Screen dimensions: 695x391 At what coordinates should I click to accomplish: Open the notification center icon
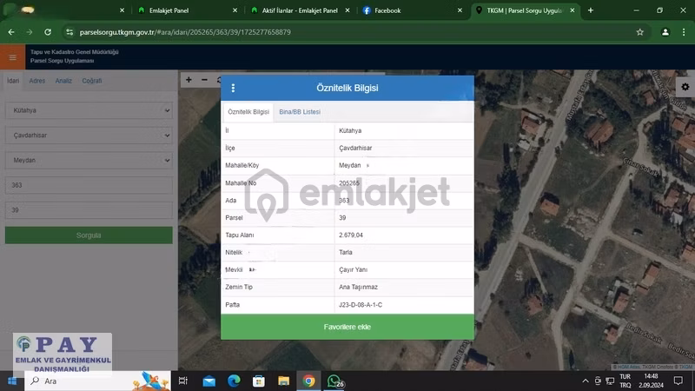[x=678, y=381]
